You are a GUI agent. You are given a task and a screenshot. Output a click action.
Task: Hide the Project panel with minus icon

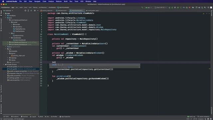click(x=38, y=10)
